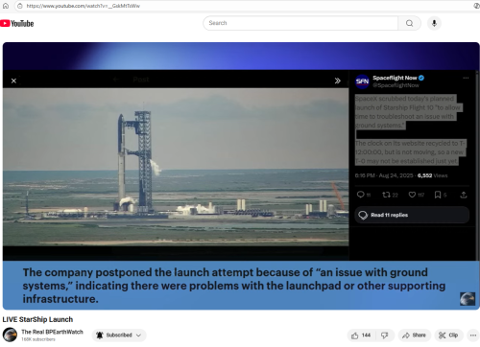480x347 pixels.
Task: Click the post share upload icon
Action: click(464, 195)
